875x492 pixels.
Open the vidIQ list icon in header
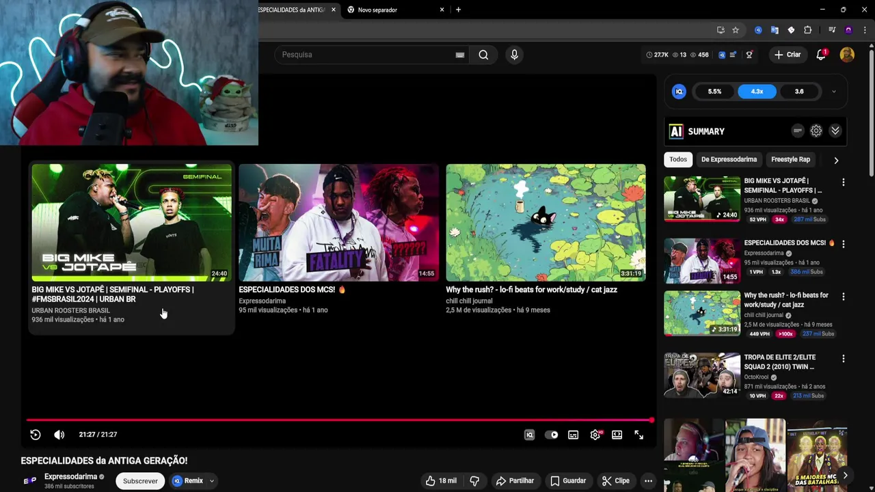pyautogui.click(x=733, y=55)
